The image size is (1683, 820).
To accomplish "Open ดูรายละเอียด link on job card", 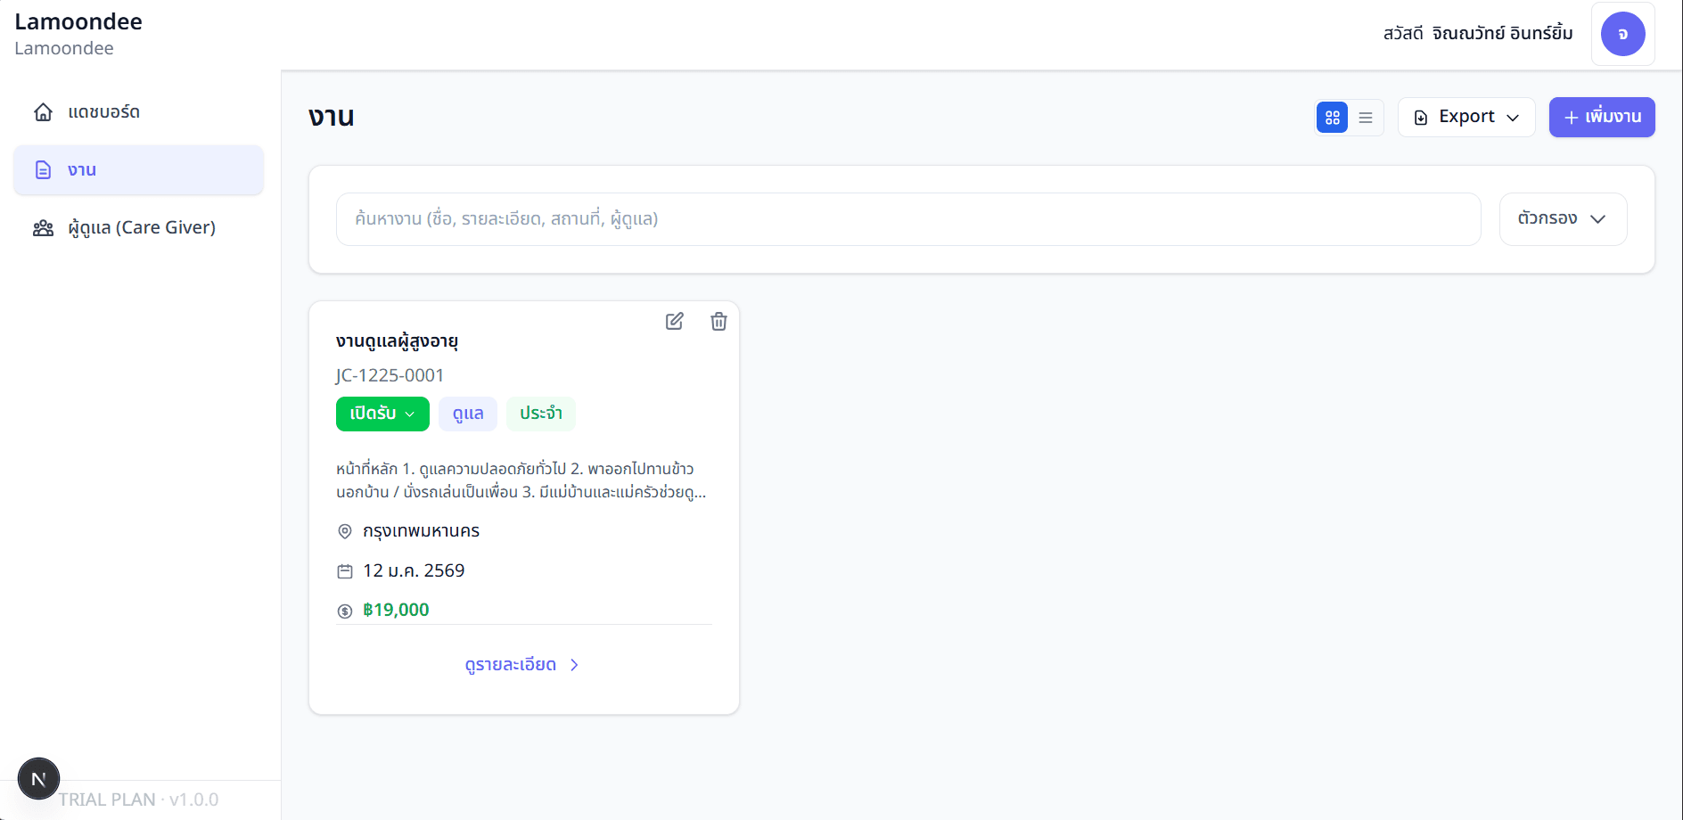I will click(x=521, y=665).
